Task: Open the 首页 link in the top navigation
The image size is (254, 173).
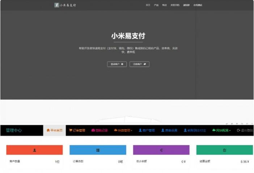Action: pos(148,5)
